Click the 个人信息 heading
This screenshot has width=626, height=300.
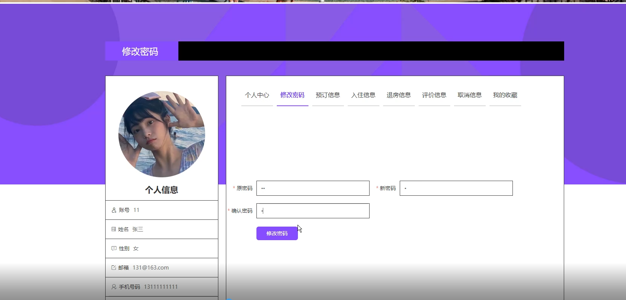[162, 190]
